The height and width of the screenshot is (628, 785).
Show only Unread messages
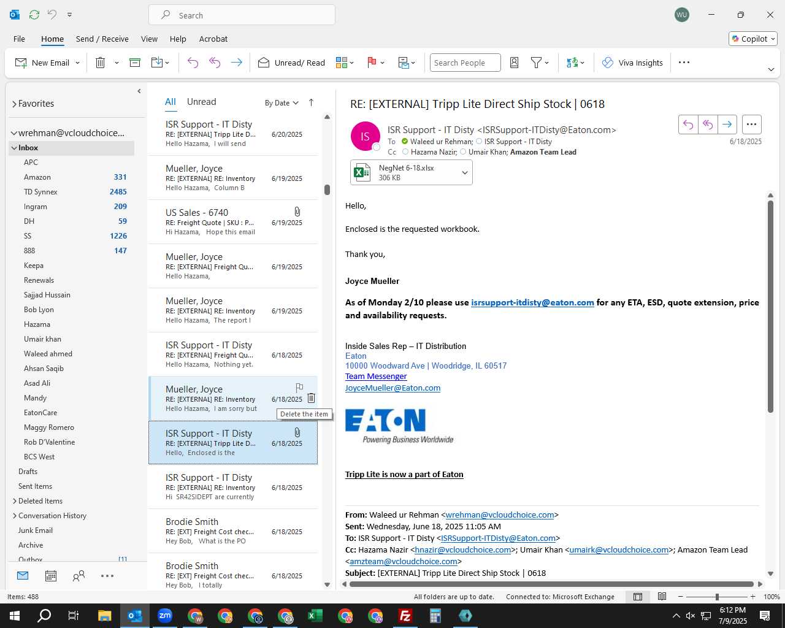point(201,102)
